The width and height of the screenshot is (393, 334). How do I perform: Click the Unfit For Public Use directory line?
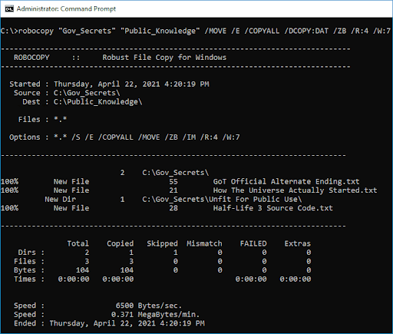pyautogui.click(x=222, y=199)
